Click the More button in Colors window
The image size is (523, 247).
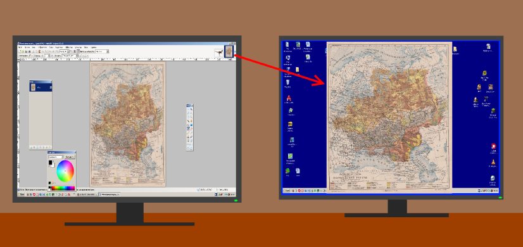70,157
